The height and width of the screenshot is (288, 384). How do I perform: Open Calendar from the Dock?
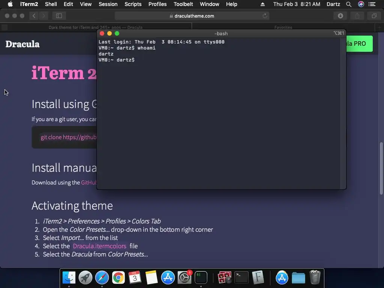coord(135,277)
